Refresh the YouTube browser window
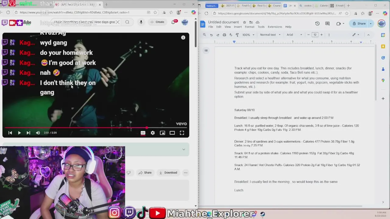Viewport: 390px width, 219px height. pos(8,12)
